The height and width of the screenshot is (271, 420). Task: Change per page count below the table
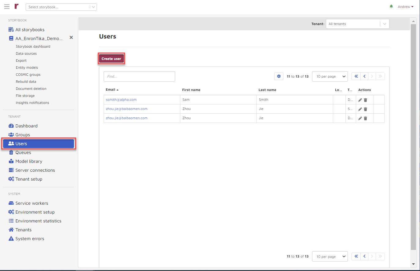[330, 256]
